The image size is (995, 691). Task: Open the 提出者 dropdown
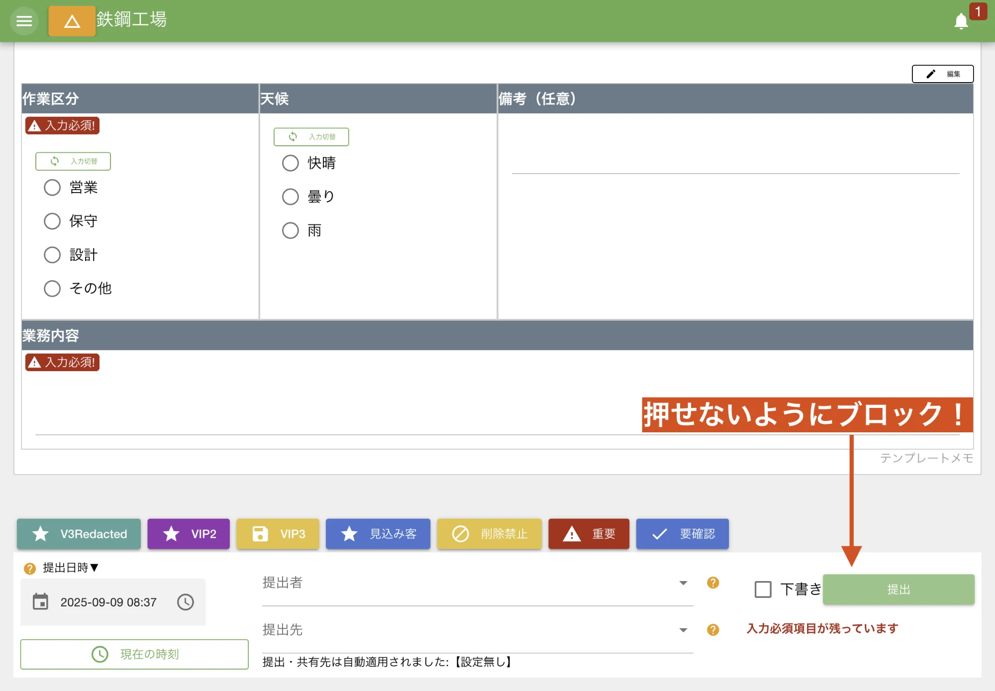pyautogui.click(x=684, y=584)
